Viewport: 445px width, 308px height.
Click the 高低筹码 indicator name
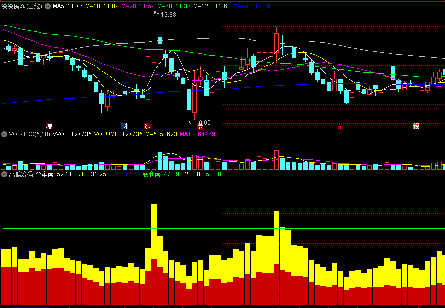(x=21, y=174)
